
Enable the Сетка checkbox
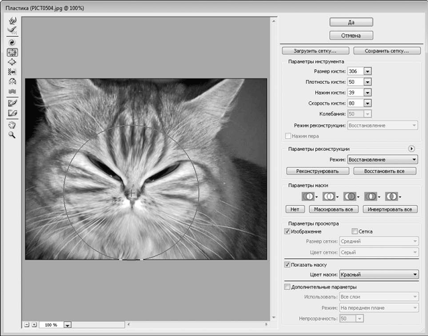(x=355, y=231)
